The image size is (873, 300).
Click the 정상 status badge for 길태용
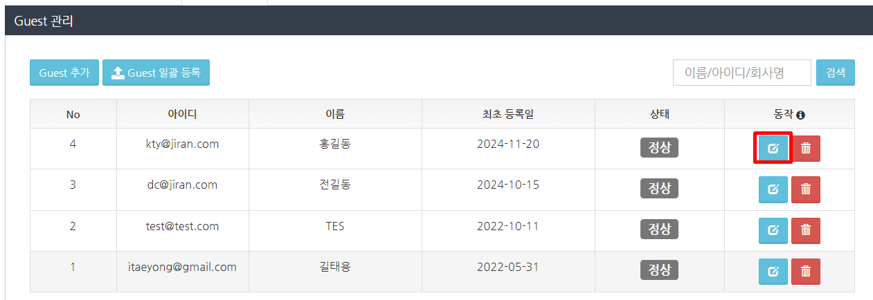(659, 270)
